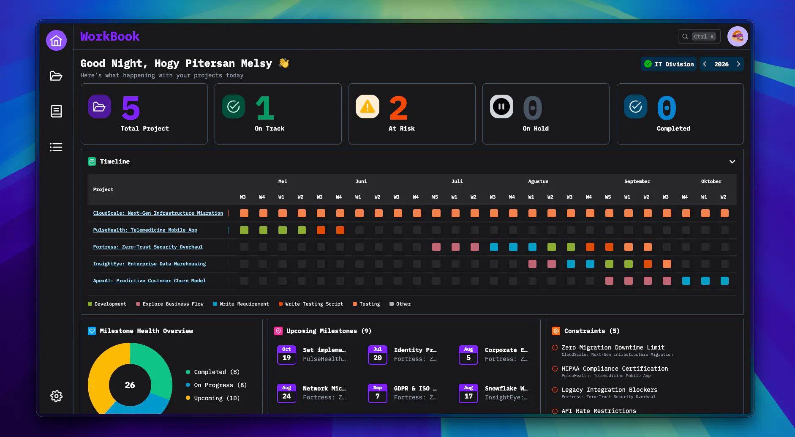Click the Explore Business Flow legend swatch
The height and width of the screenshot is (437, 795).
(138, 304)
